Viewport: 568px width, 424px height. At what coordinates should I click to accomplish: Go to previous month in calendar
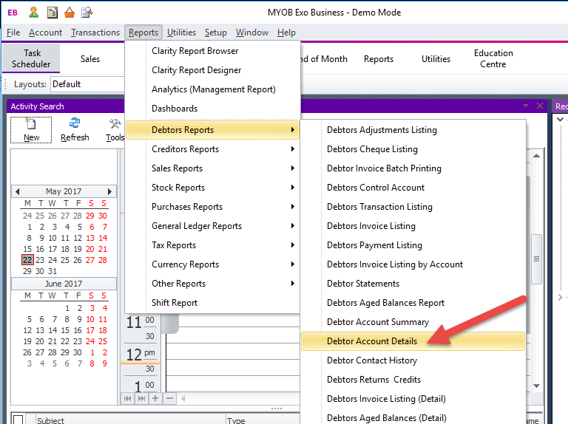[17, 191]
